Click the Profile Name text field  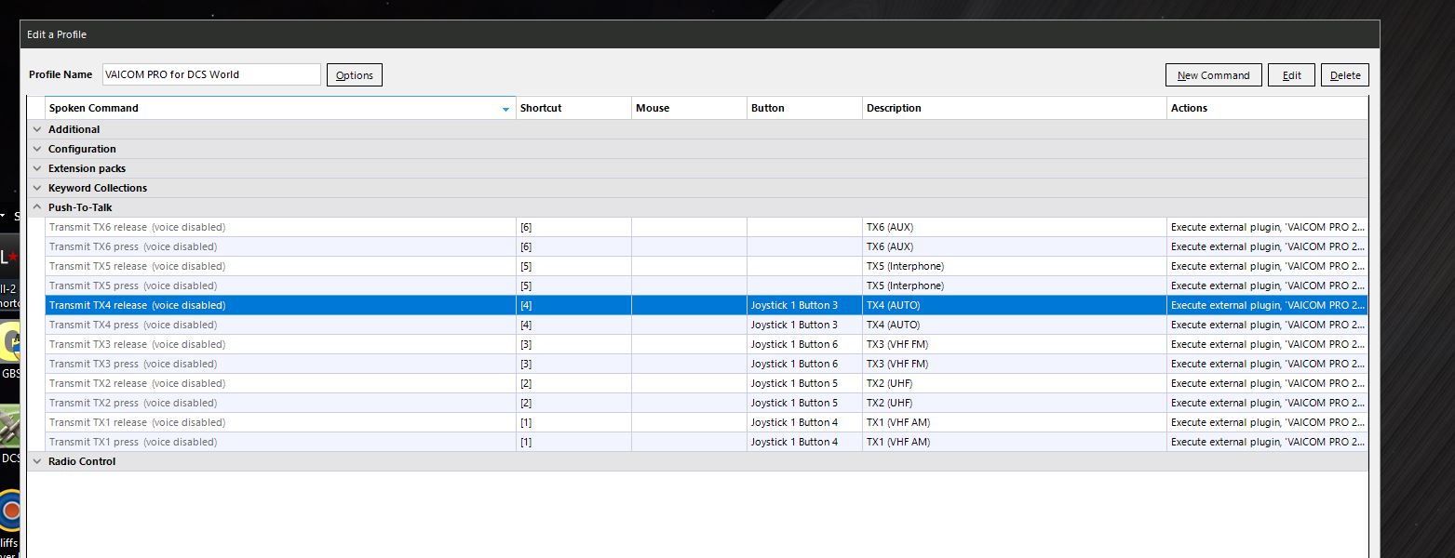(x=211, y=74)
